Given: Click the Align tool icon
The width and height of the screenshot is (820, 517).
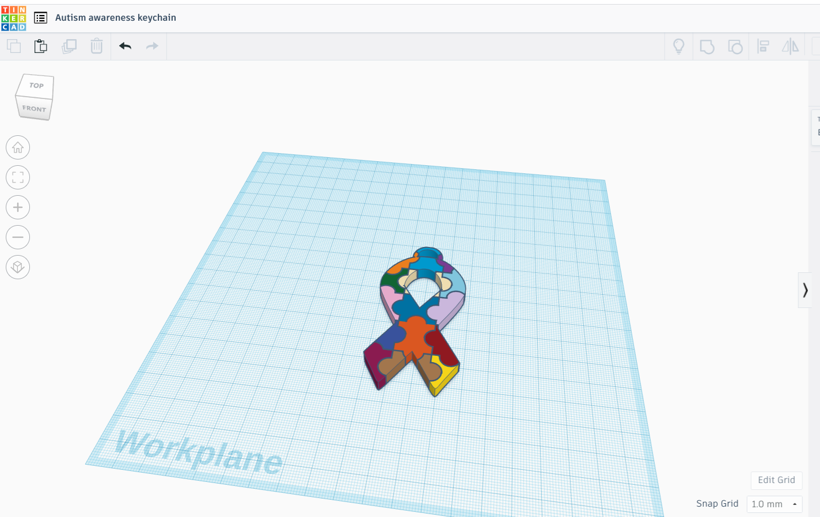Looking at the screenshot, I should [x=763, y=46].
